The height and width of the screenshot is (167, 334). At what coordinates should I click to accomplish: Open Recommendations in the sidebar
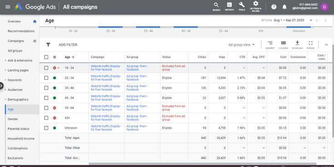click(x=21, y=31)
